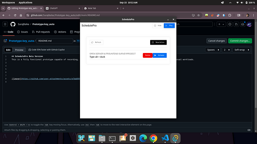
Task: Open the Soft wrap dropdown
Action: (242, 50)
